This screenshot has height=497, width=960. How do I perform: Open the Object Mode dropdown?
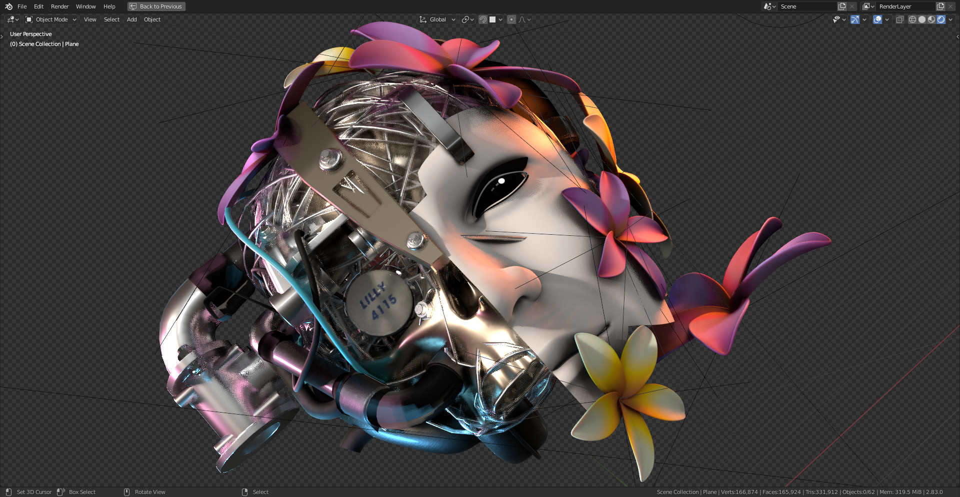tap(51, 19)
